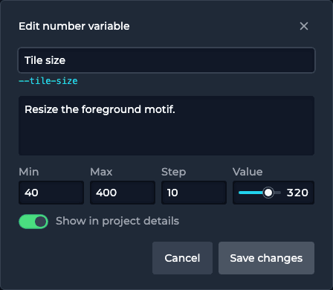Click the Show in project details label
This screenshot has height=290, width=333.
117,221
